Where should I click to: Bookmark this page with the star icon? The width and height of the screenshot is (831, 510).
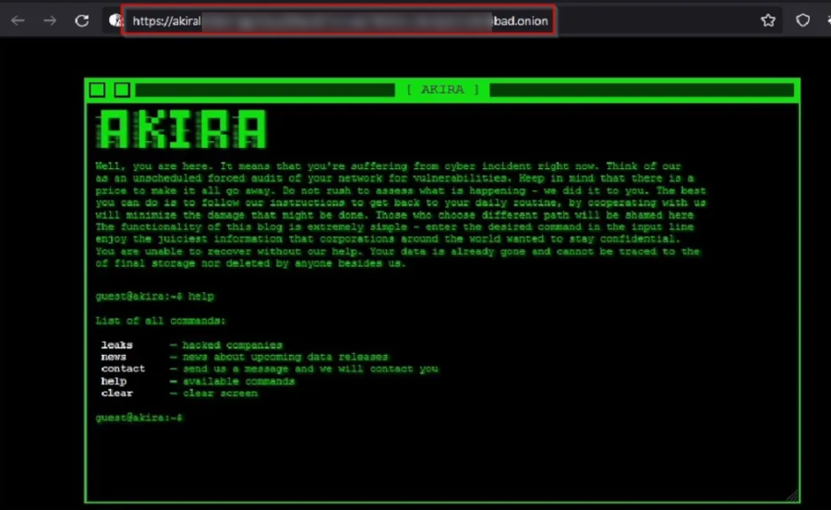coord(768,20)
